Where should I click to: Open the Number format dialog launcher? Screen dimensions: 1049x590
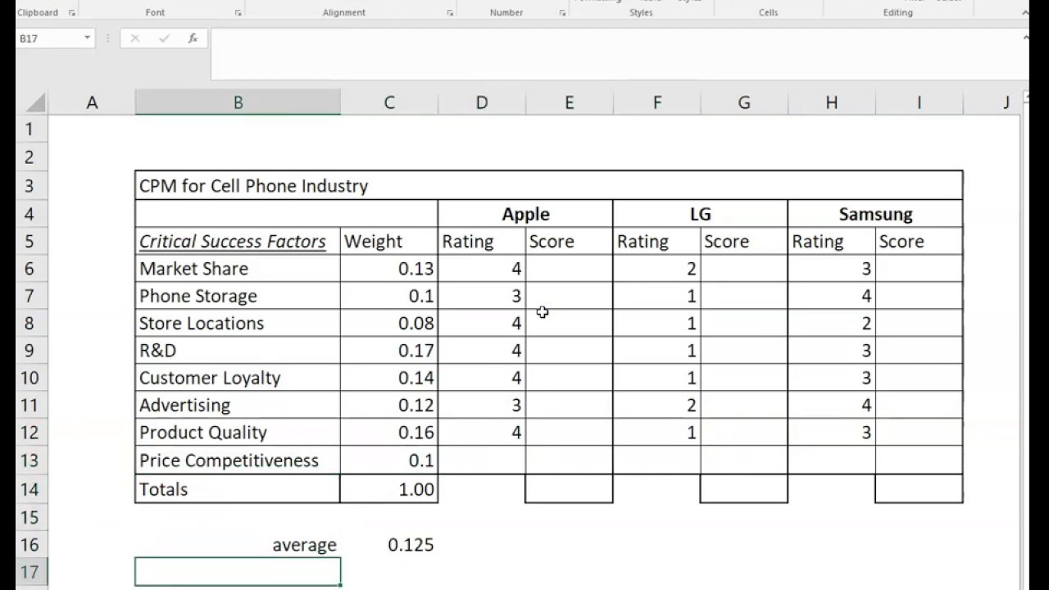[x=562, y=13]
